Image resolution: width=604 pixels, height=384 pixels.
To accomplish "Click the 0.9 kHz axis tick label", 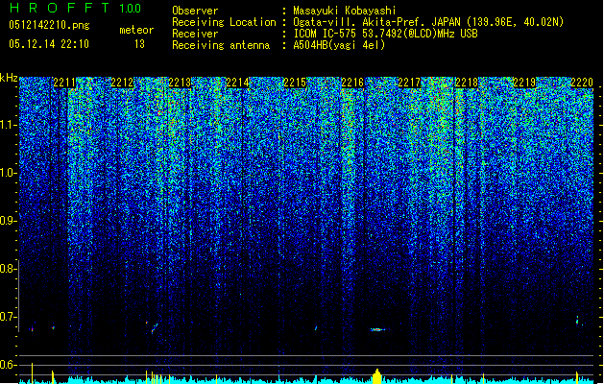I will pos(9,221).
